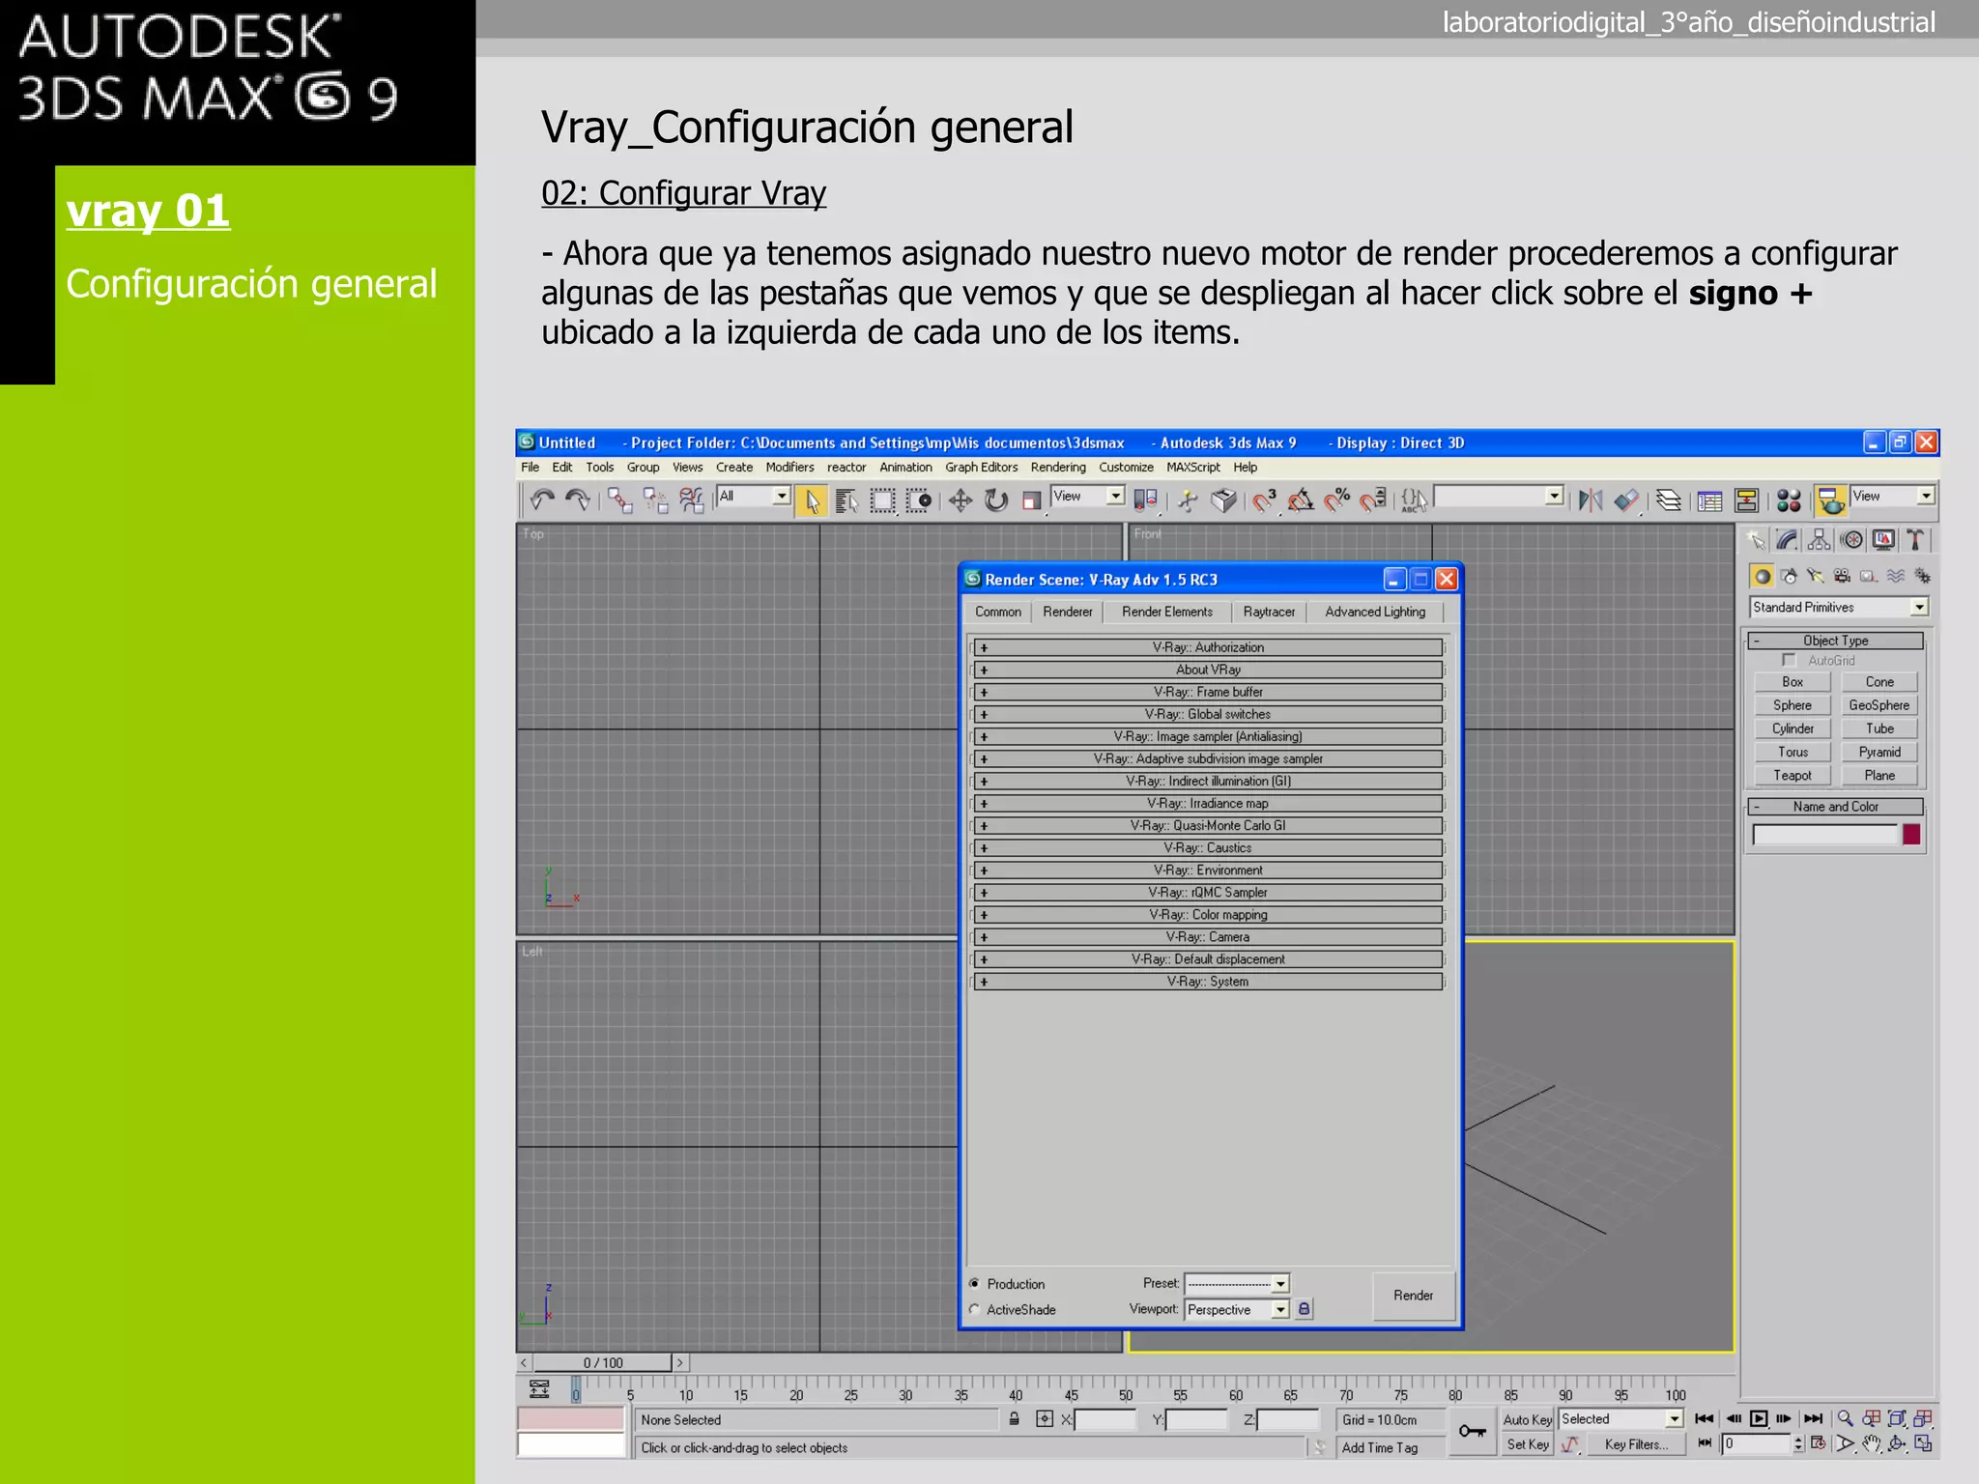The image size is (1979, 1484).
Task: Activate the Select Object arrow tool
Action: 812,499
